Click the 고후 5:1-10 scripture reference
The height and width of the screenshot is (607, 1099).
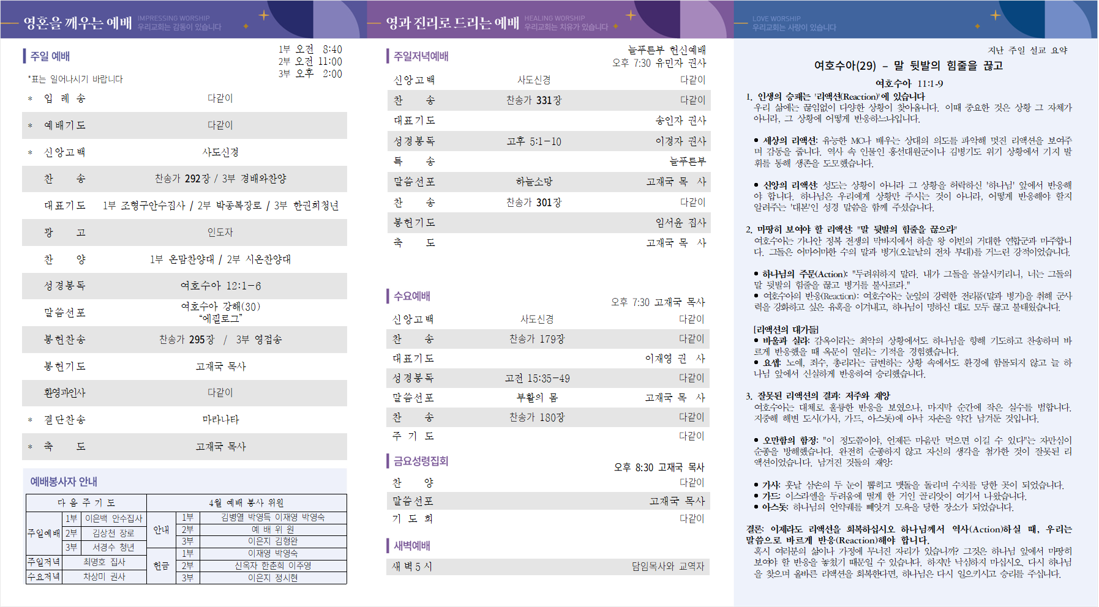[x=533, y=141]
